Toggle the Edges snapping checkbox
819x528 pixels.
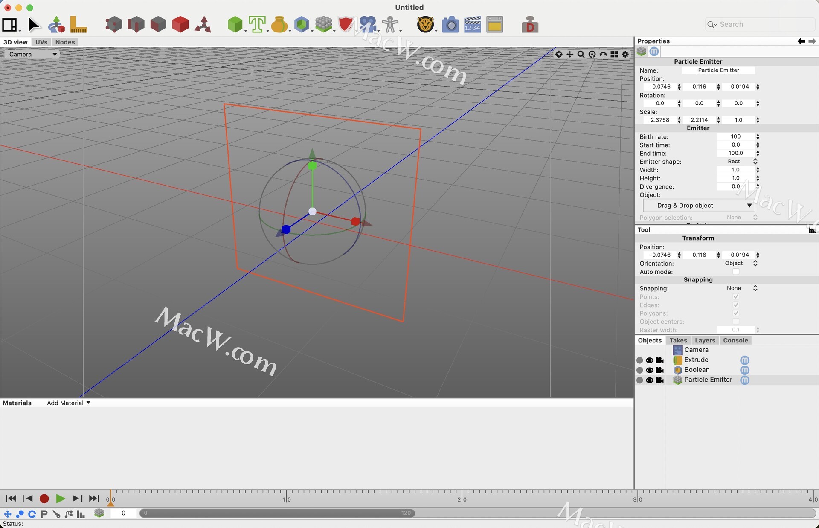(x=736, y=305)
